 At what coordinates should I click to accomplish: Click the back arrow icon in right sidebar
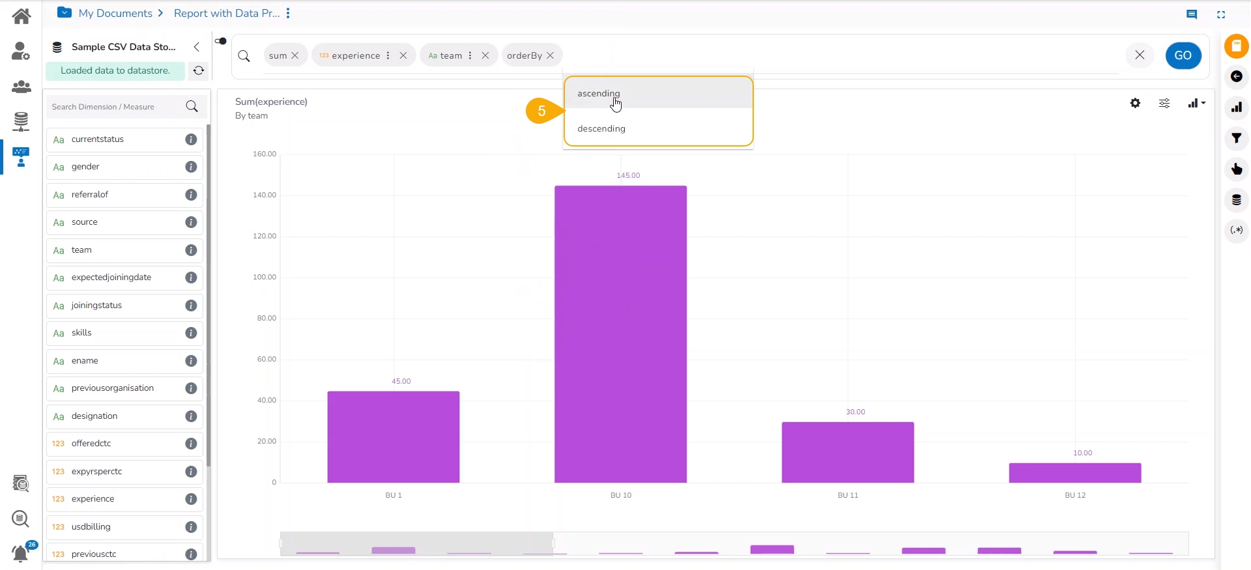[x=1236, y=77]
